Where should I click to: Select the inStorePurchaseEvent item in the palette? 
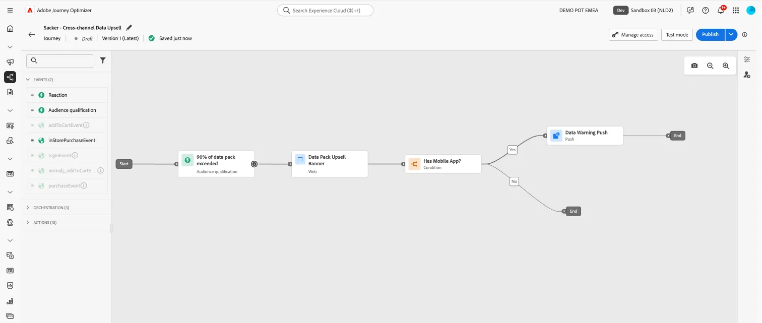[67, 141]
